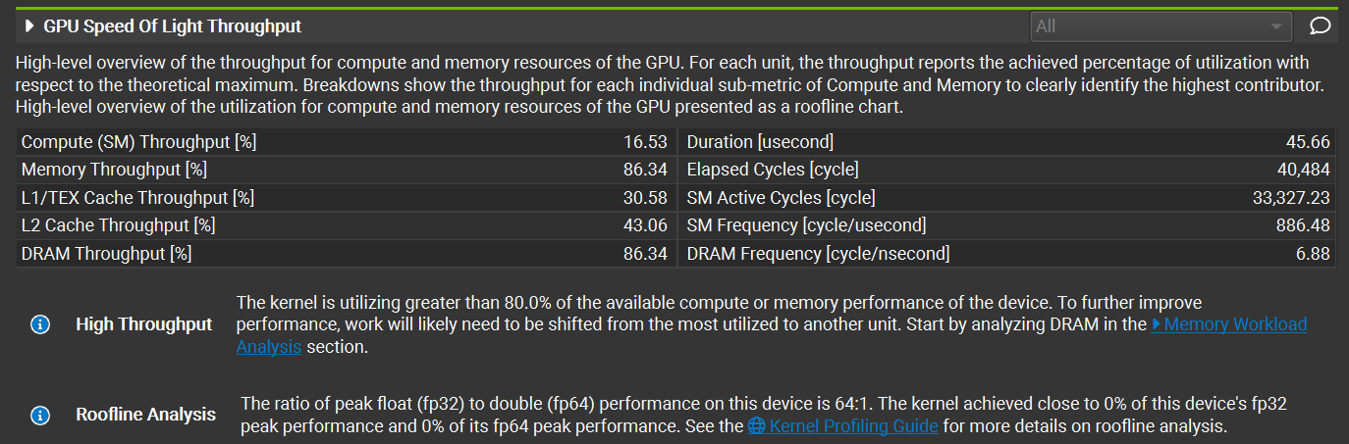Select the L2 Cache Throughput [%] row
Viewport: 1349px width, 444px height.
[x=345, y=225]
